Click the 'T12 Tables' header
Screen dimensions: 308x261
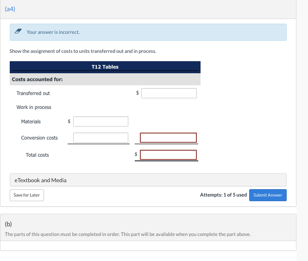105,67
